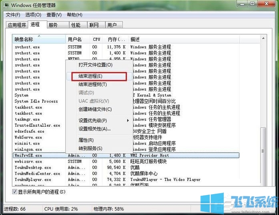Click the 物理内存: 58% status entry

tap(109, 209)
